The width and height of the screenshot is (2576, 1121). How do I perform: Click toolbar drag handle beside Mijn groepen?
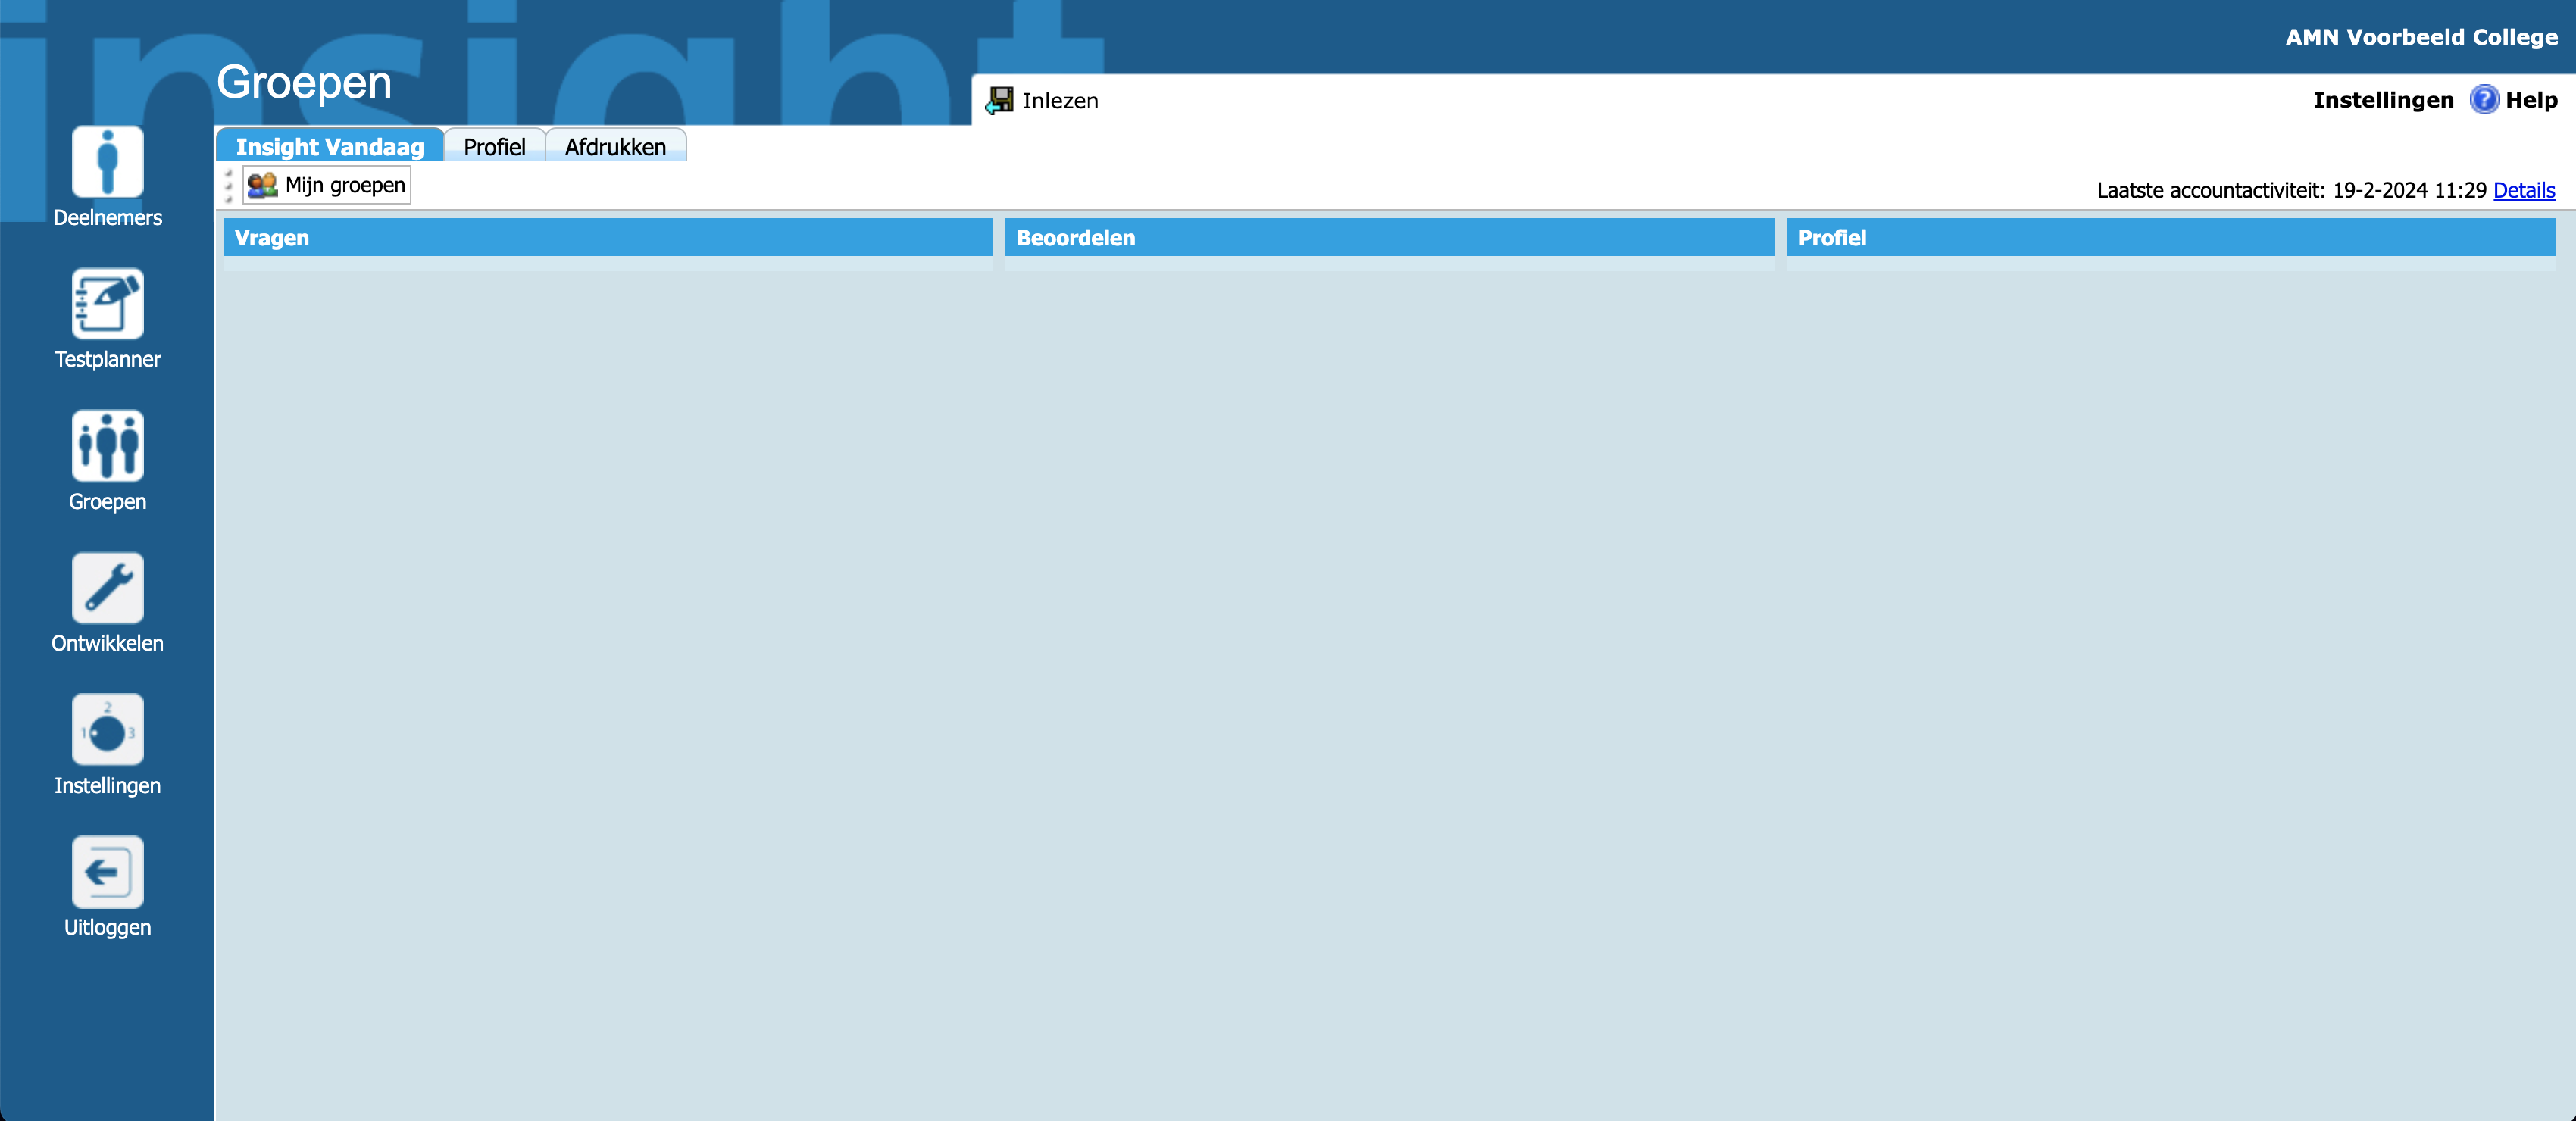[x=229, y=185]
